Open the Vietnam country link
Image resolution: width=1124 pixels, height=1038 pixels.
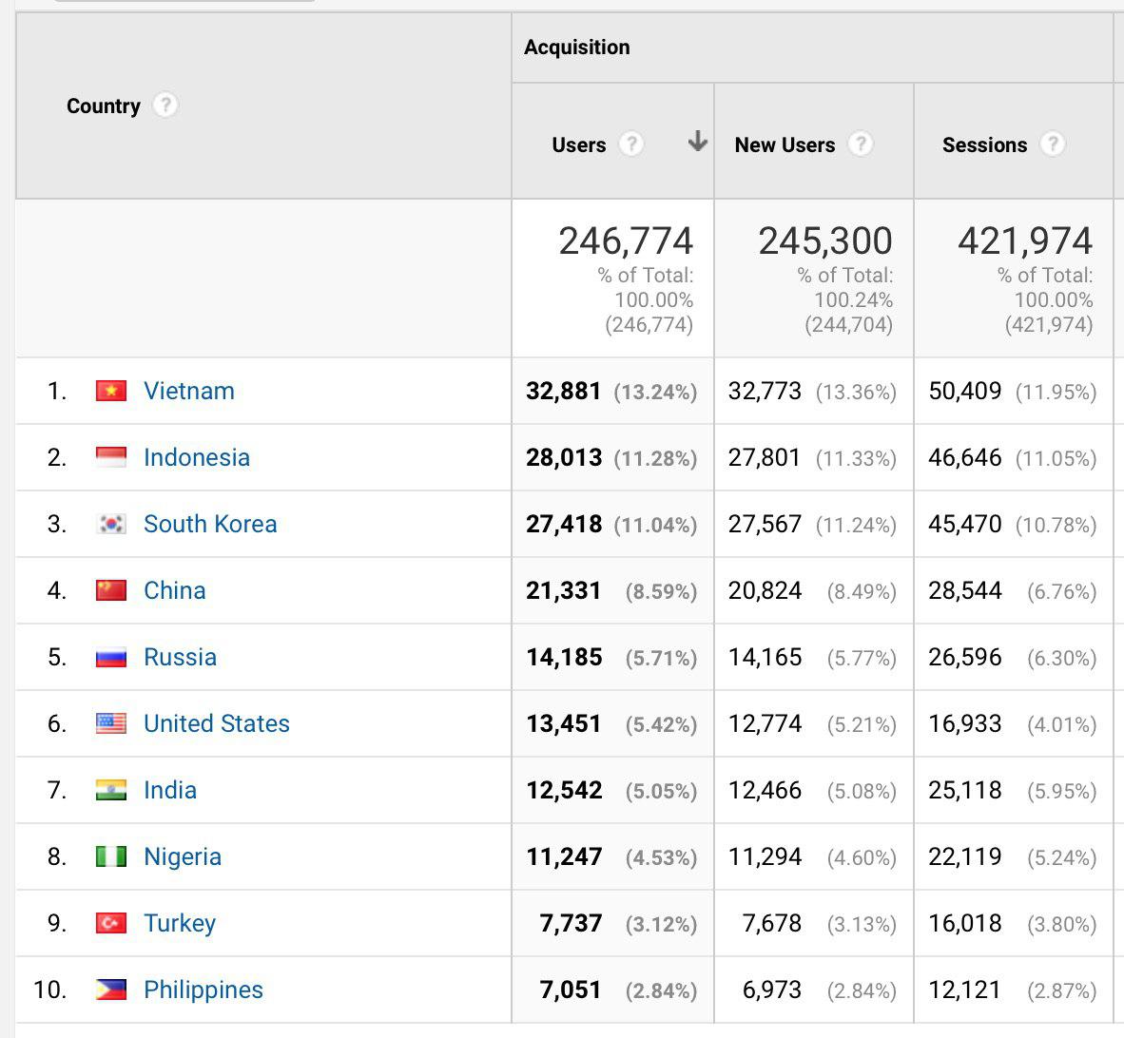tap(188, 391)
